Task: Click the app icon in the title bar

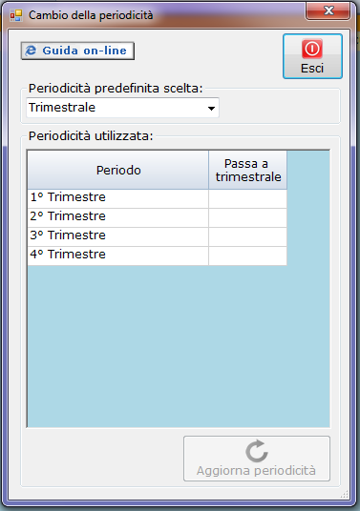Action: tap(15, 15)
